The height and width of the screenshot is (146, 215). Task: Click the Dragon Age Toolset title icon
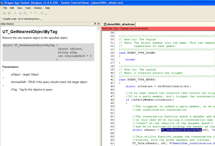tap(2, 2)
